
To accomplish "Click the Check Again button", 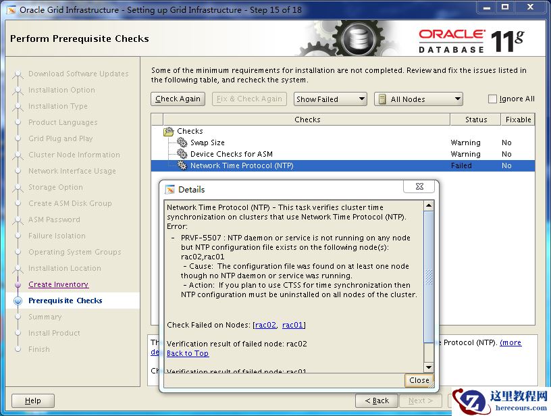I will click(x=178, y=99).
